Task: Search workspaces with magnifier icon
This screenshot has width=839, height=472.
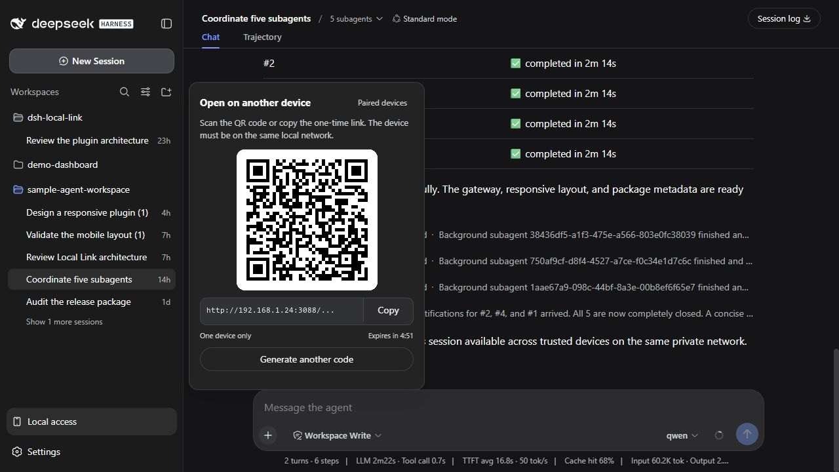Action: [125, 92]
